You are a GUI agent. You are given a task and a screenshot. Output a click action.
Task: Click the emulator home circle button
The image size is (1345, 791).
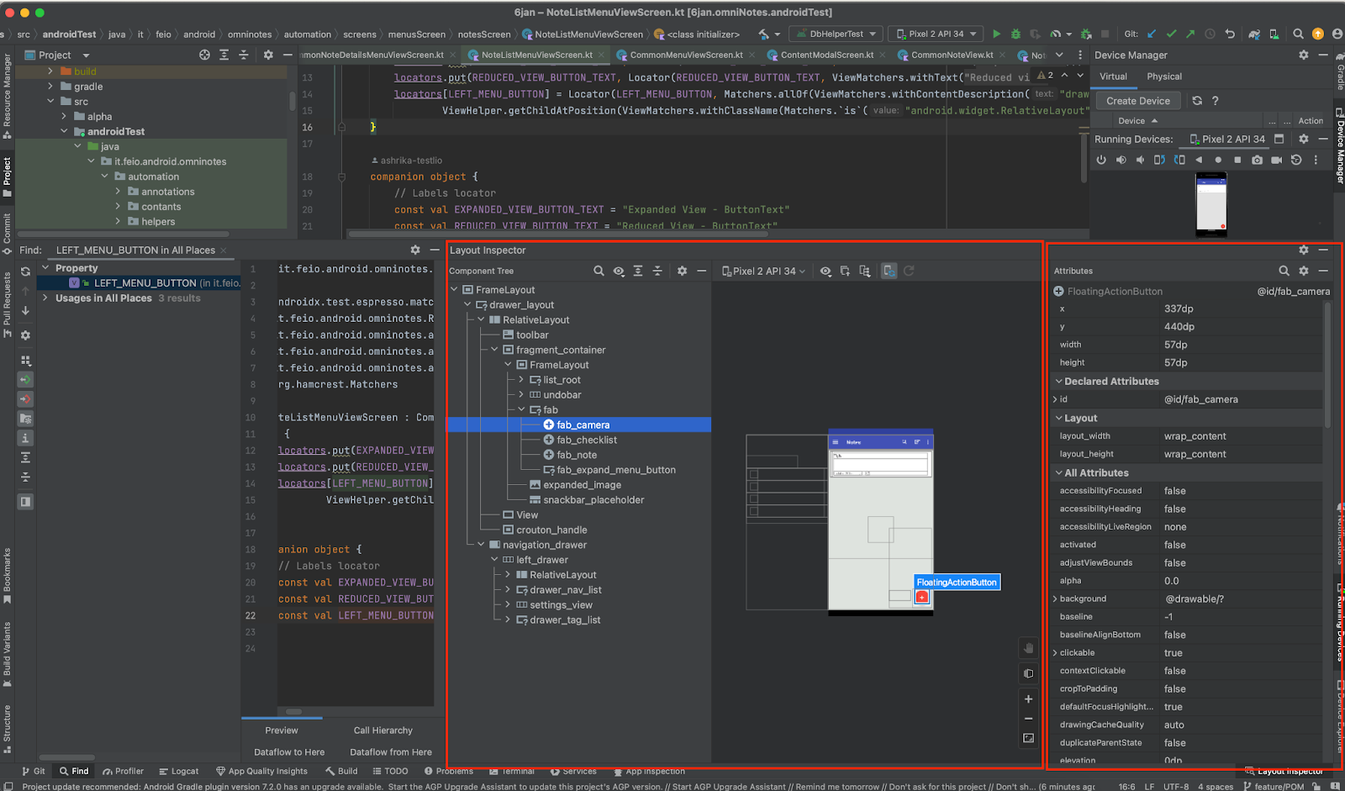(x=1218, y=160)
